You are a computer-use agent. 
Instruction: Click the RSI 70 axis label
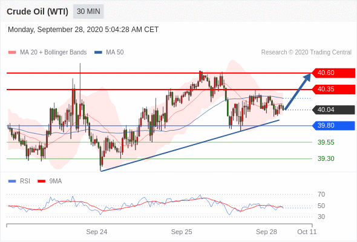coord(321,194)
